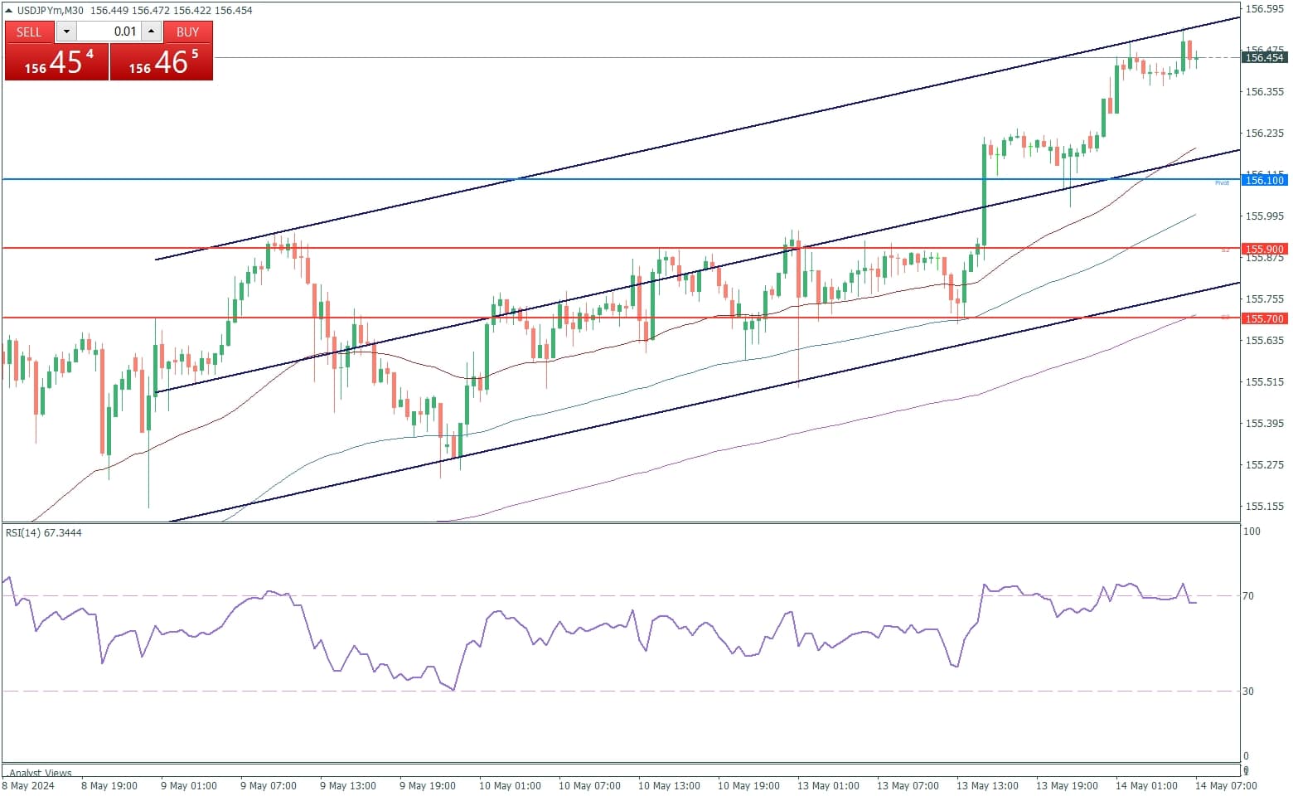Click the RSI(14) 67.3444 indicator label
Screen dimensions: 1293x796
(x=44, y=532)
